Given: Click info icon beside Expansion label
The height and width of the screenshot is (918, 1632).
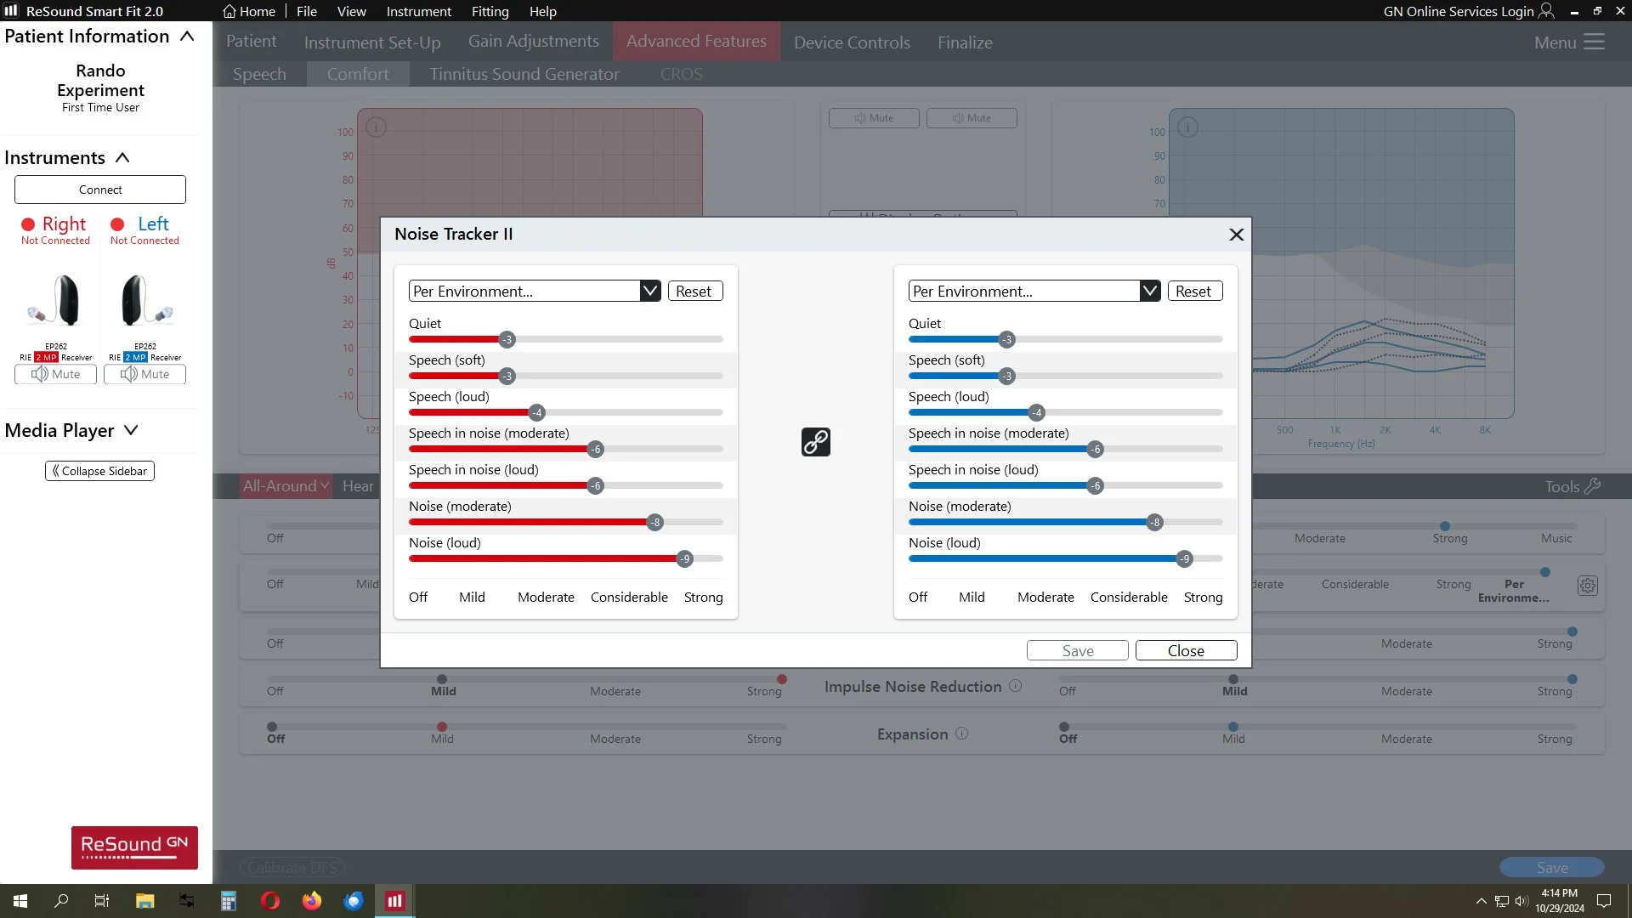Looking at the screenshot, I should click(961, 734).
